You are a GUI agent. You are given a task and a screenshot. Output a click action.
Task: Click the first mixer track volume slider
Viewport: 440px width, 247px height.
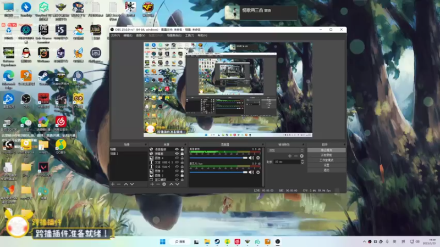(x=218, y=158)
